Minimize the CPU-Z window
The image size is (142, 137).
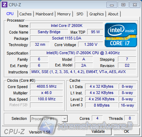pos(112,5)
